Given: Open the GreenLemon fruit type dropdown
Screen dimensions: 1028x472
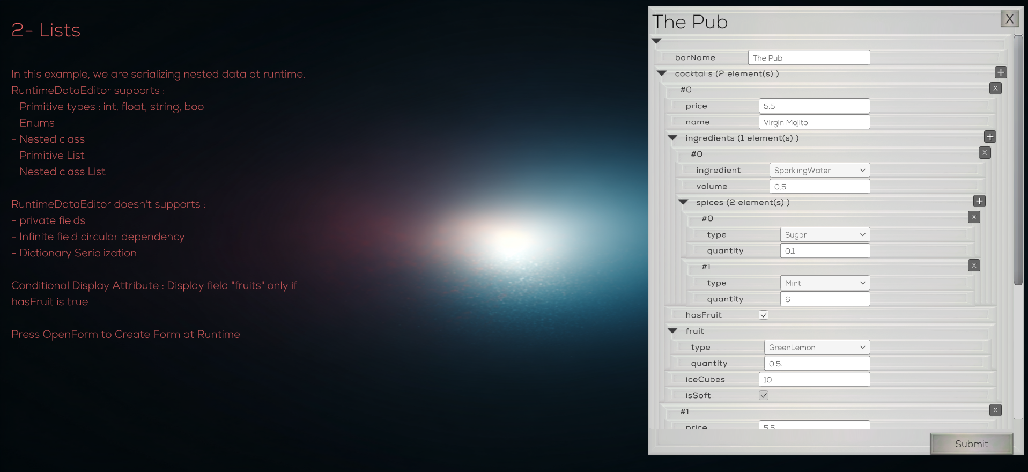Looking at the screenshot, I should tap(817, 347).
